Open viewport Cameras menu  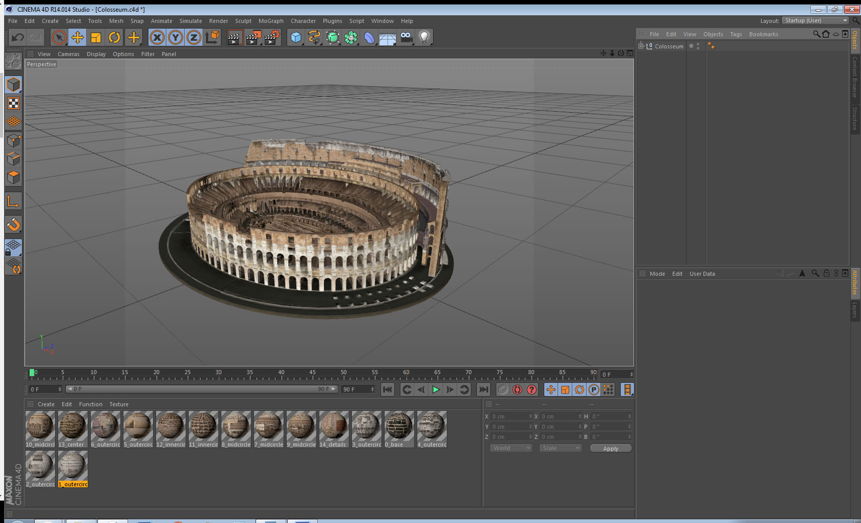(68, 54)
